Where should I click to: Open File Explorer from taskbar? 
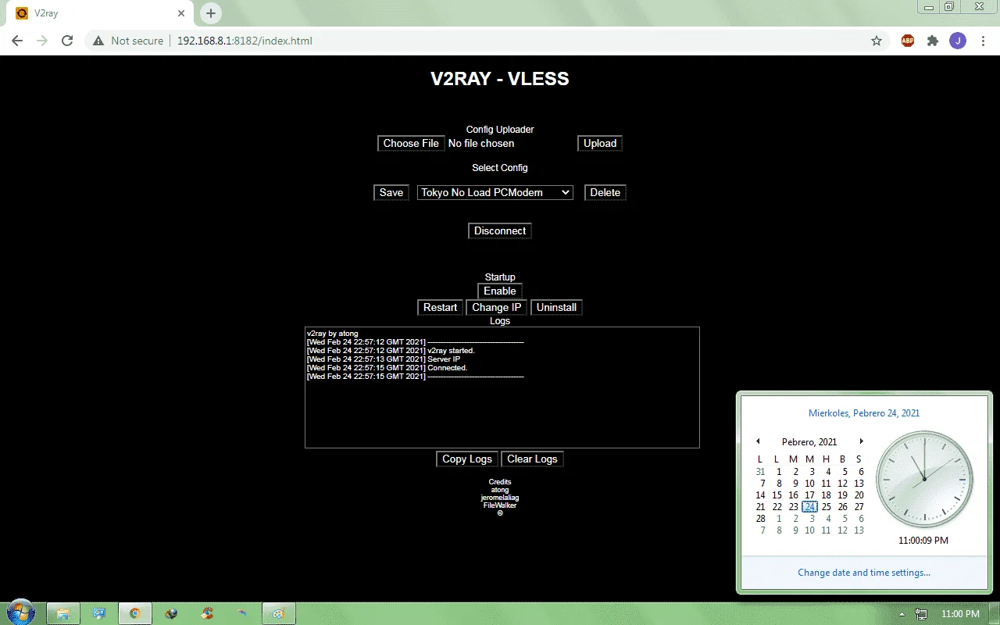tap(63, 613)
